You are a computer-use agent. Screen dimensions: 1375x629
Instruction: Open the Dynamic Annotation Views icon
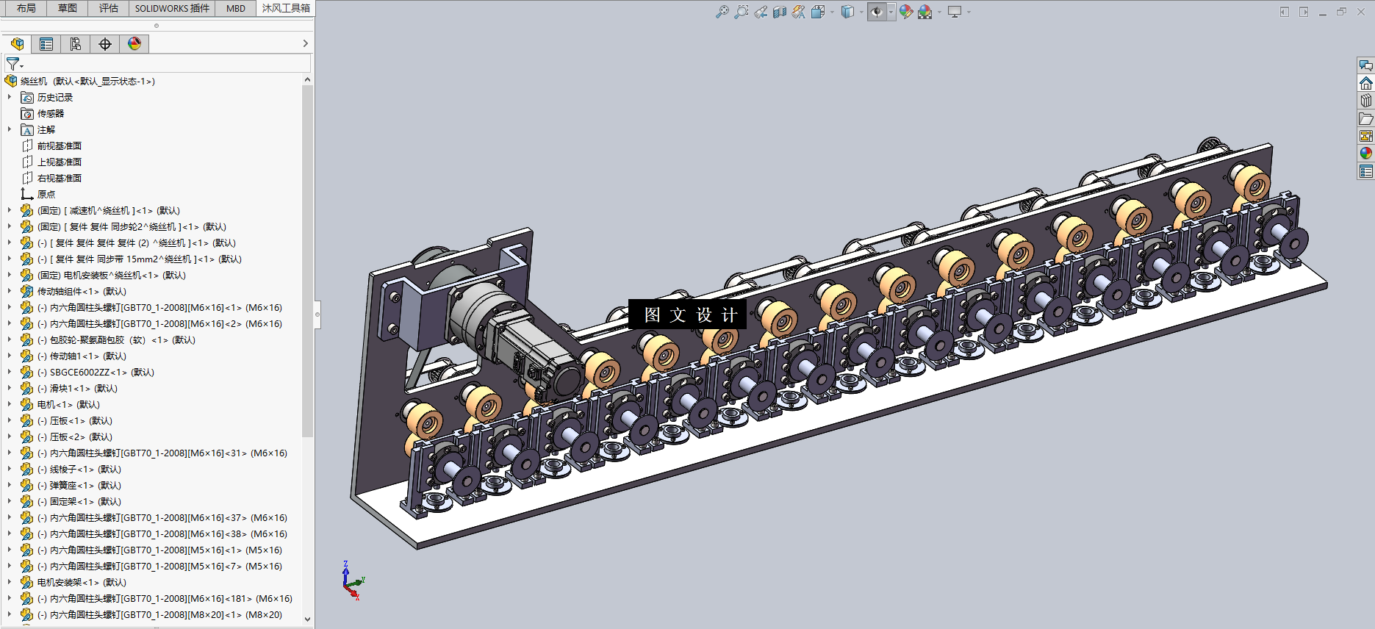coord(799,12)
